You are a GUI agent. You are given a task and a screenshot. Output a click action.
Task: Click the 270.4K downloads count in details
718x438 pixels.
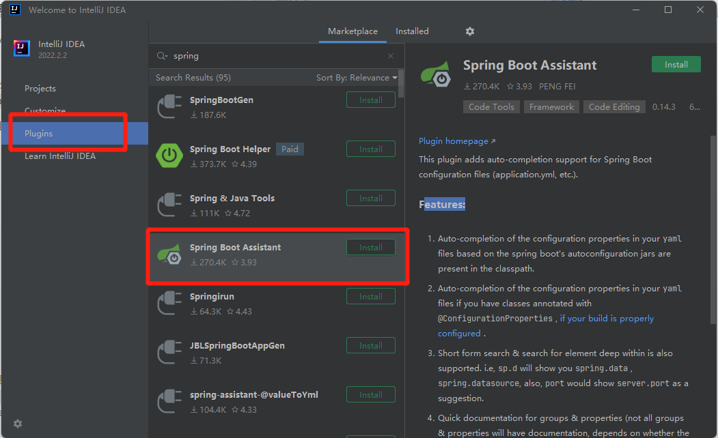pyautogui.click(x=482, y=87)
